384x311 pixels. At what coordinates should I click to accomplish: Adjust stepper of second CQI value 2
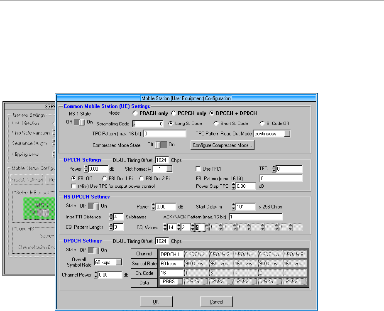(x=179, y=227)
